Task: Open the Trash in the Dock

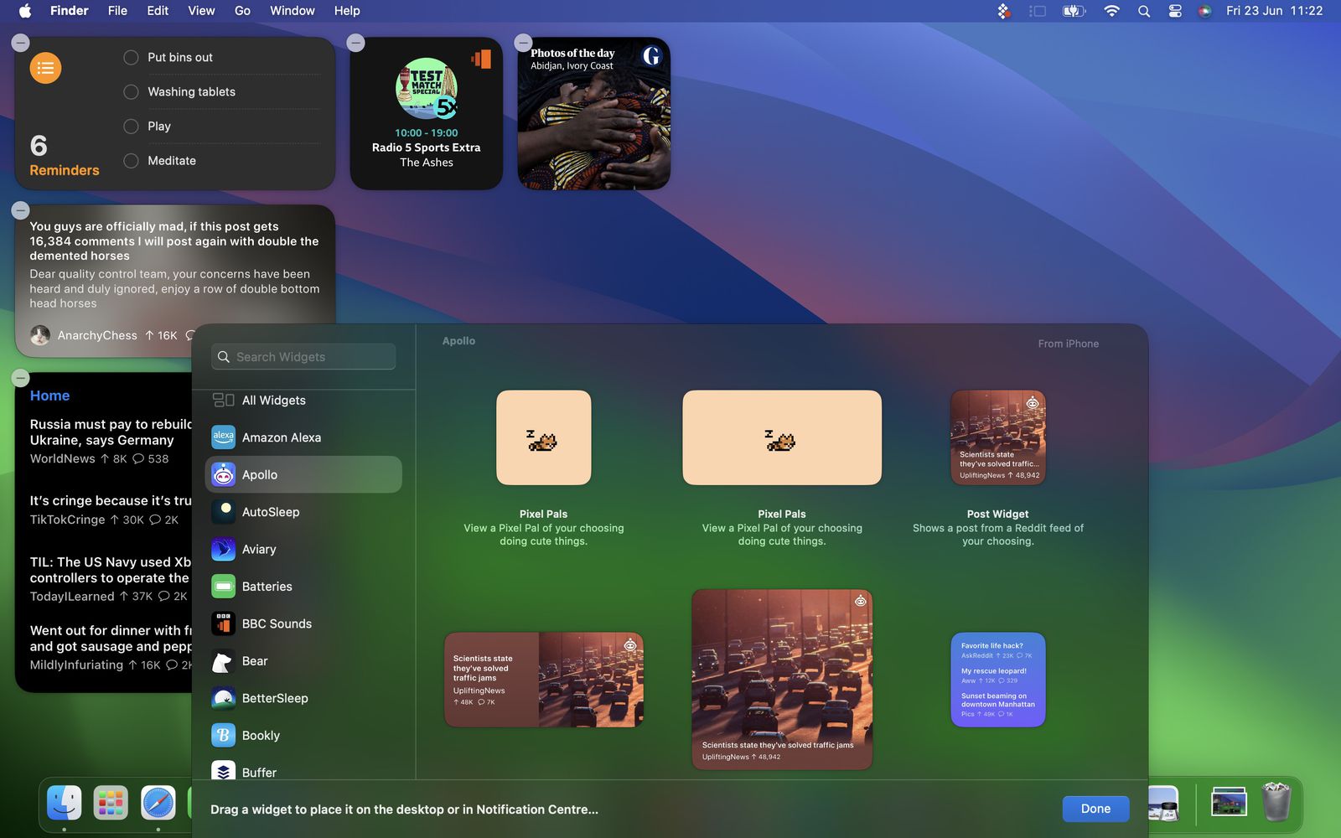Action: [x=1276, y=802]
